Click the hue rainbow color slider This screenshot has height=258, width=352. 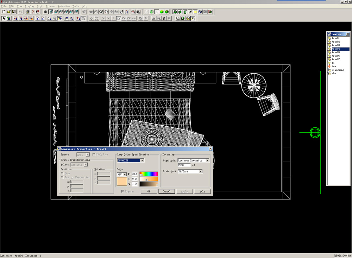[x=149, y=174]
